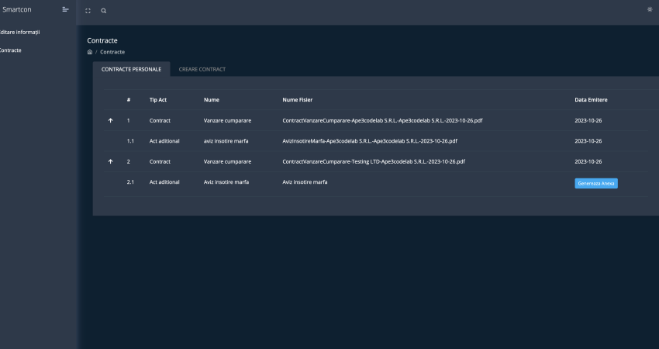Click row number 1.1

[x=130, y=141]
